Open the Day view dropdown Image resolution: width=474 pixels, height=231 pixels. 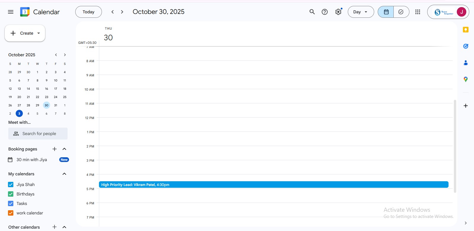[361, 12]
